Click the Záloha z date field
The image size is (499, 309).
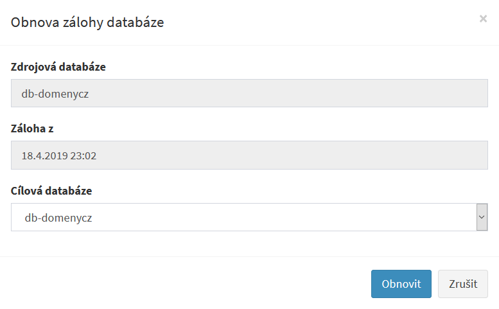tap(249, 155)
